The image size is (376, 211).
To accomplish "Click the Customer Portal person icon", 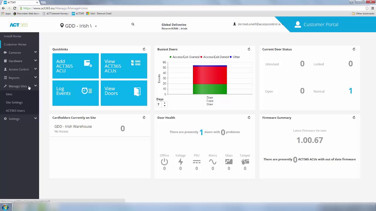I will pos(298,24).
